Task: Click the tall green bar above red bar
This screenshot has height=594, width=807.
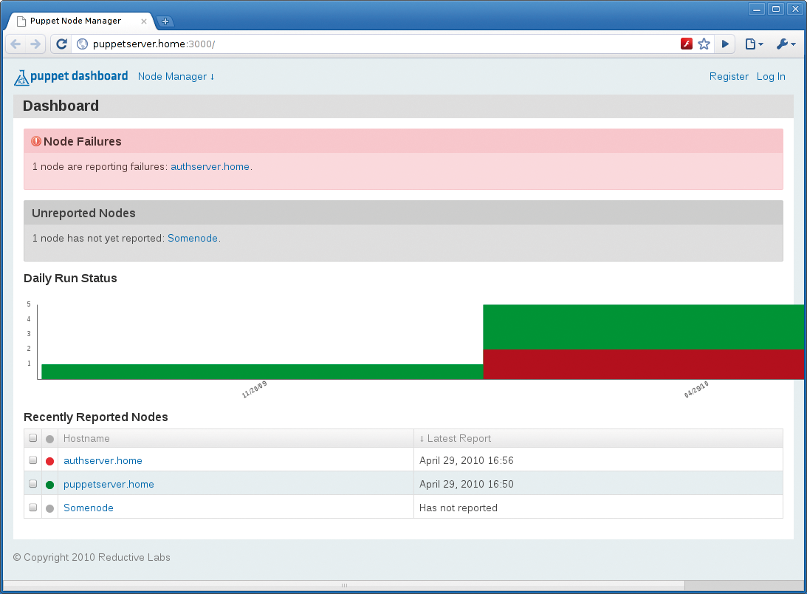Action: click(x=643, y=327)
